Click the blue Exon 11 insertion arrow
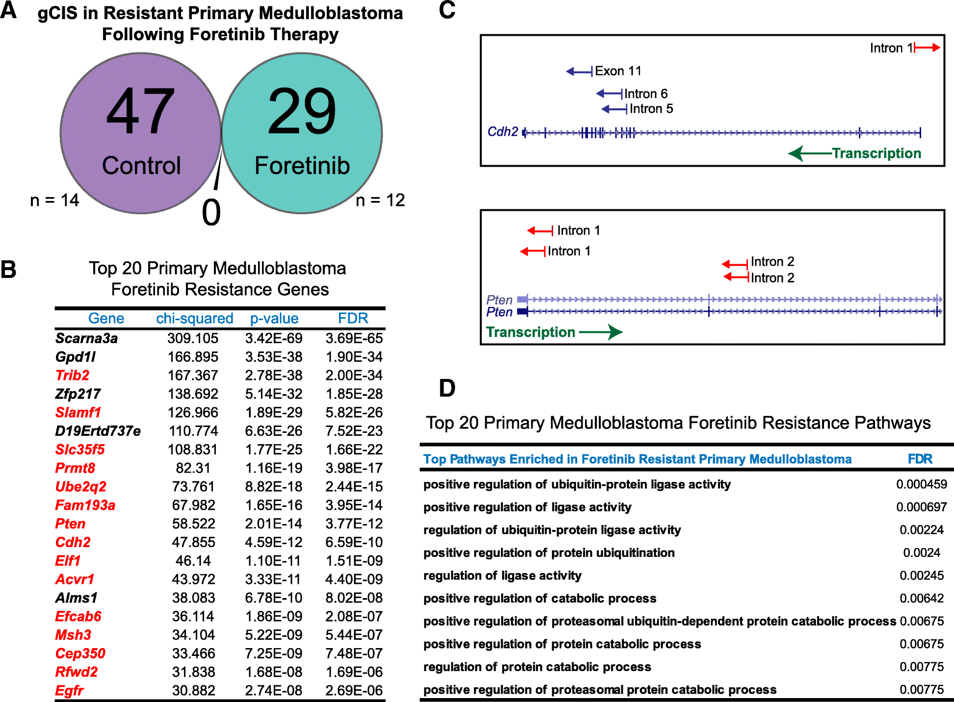Viewport: 954px width, 702px height. pos(580,72)
